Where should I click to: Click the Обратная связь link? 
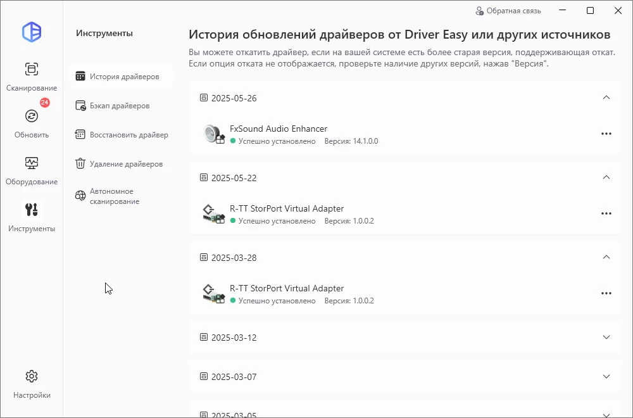click(x=508, y=11)
